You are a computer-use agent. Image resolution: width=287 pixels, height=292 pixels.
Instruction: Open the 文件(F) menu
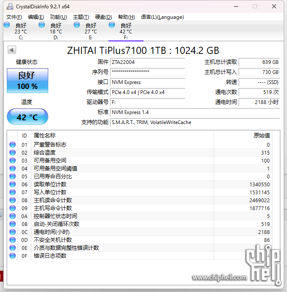pyautogui.click(x=14, y=17)
